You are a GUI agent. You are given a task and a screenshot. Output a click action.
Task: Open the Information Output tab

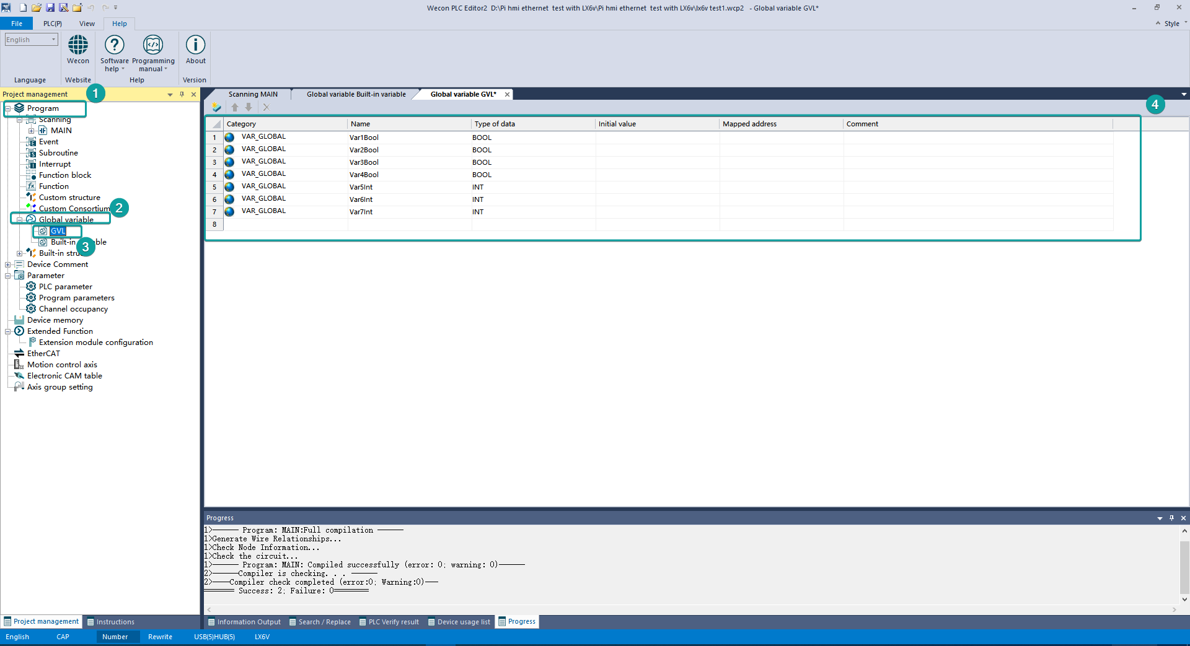pyautogui.click(x=244, y=622)
